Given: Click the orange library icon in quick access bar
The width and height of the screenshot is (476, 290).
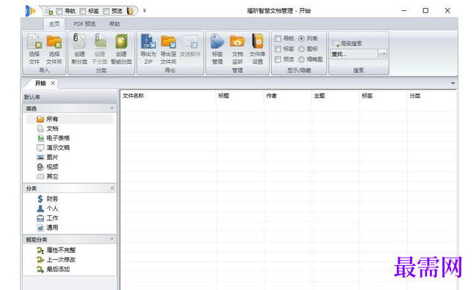Looking at the screenshot, I should tap(130, 11).
